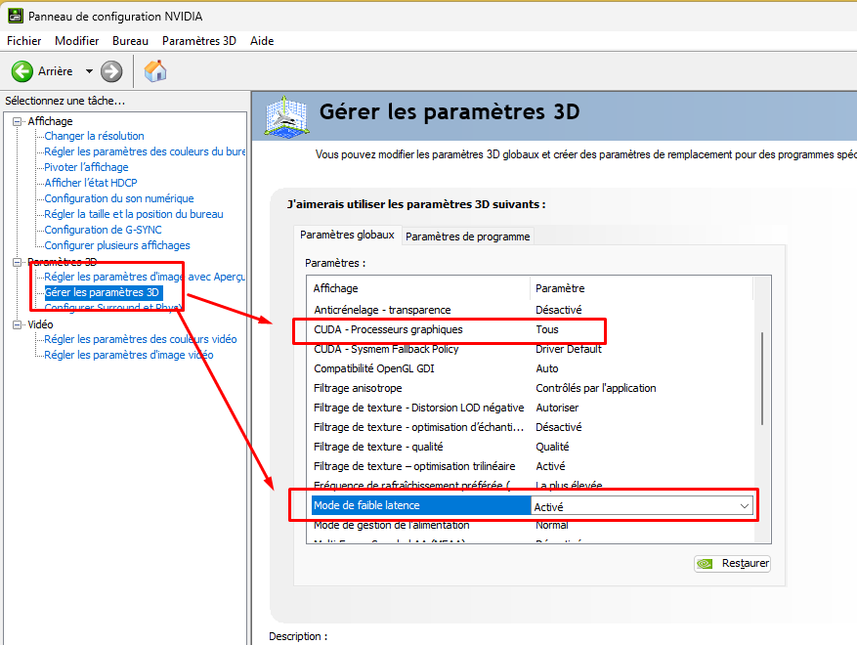Viewport: 857px width, 645px height.
Task: Open the Paramètres 3D menu
Action: click(199, 41)
